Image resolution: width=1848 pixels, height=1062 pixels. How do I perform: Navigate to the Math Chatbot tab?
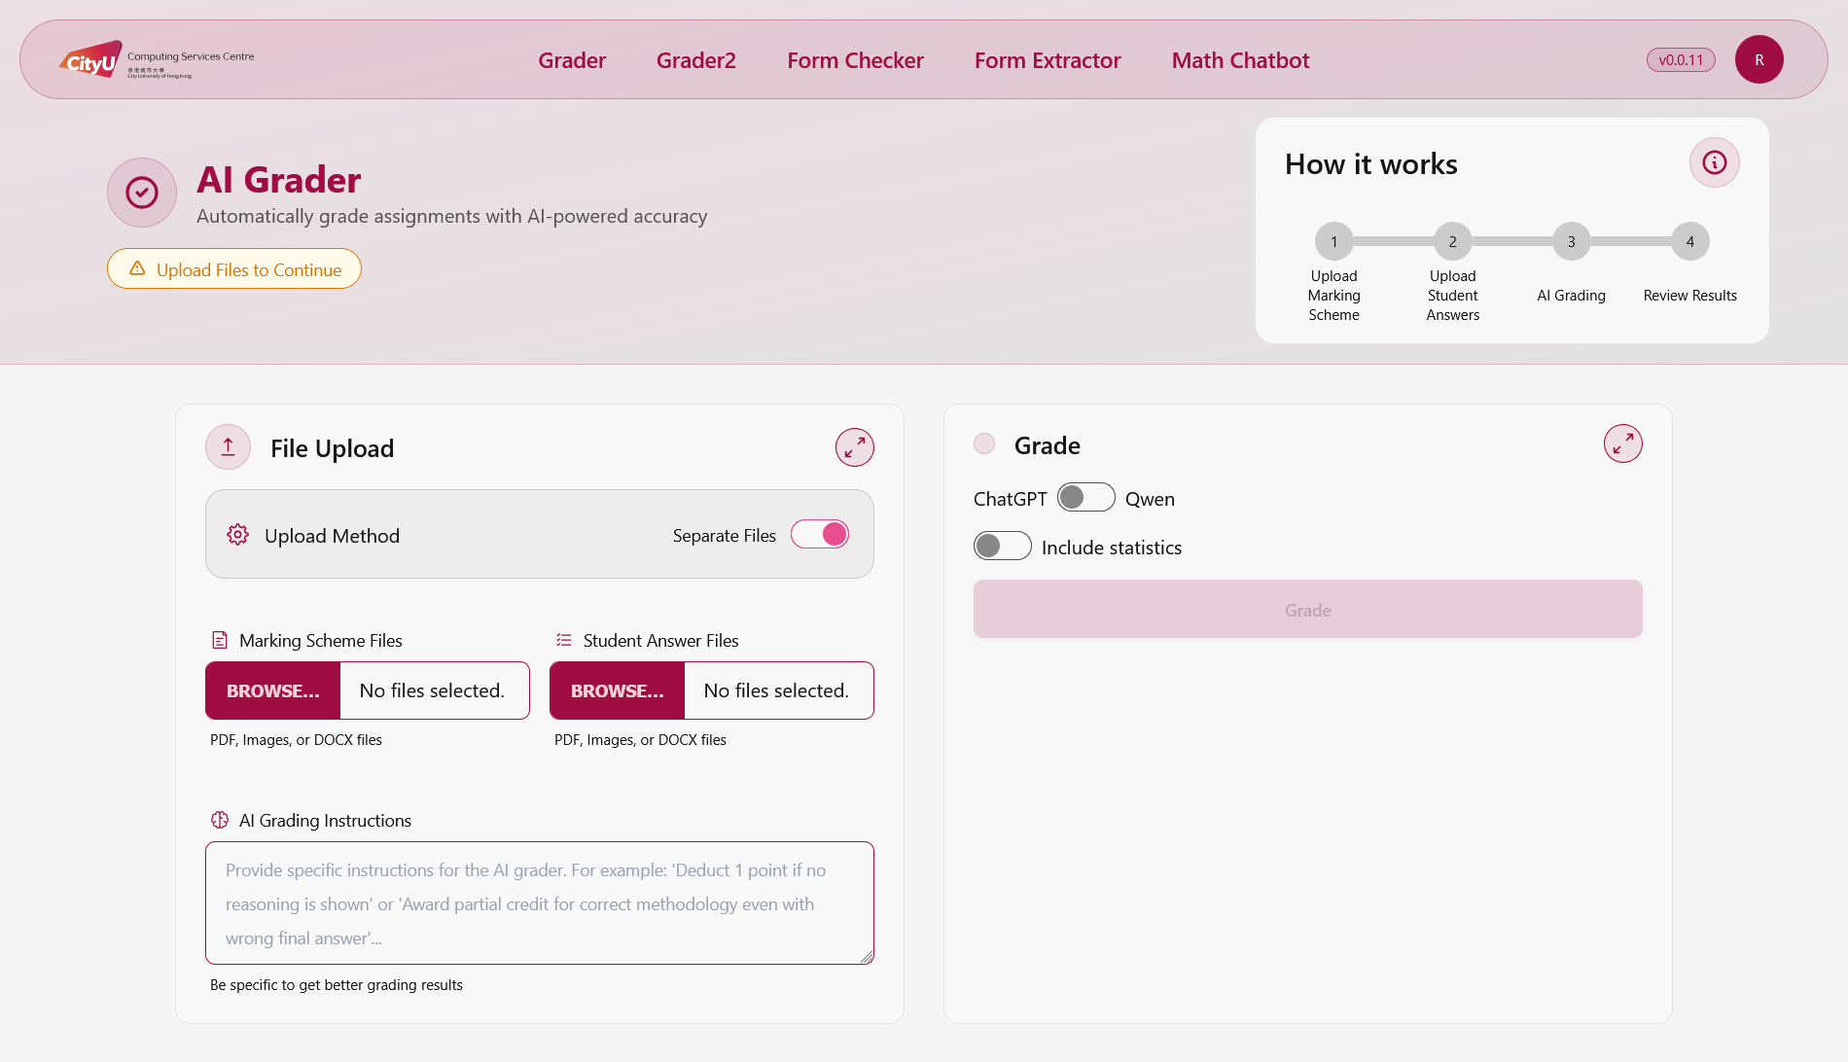tap(1240, 59)
